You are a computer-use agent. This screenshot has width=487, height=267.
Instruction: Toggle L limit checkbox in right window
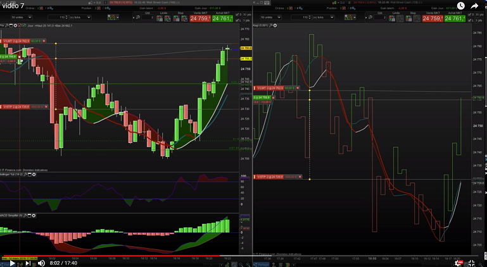click(469, 20)
